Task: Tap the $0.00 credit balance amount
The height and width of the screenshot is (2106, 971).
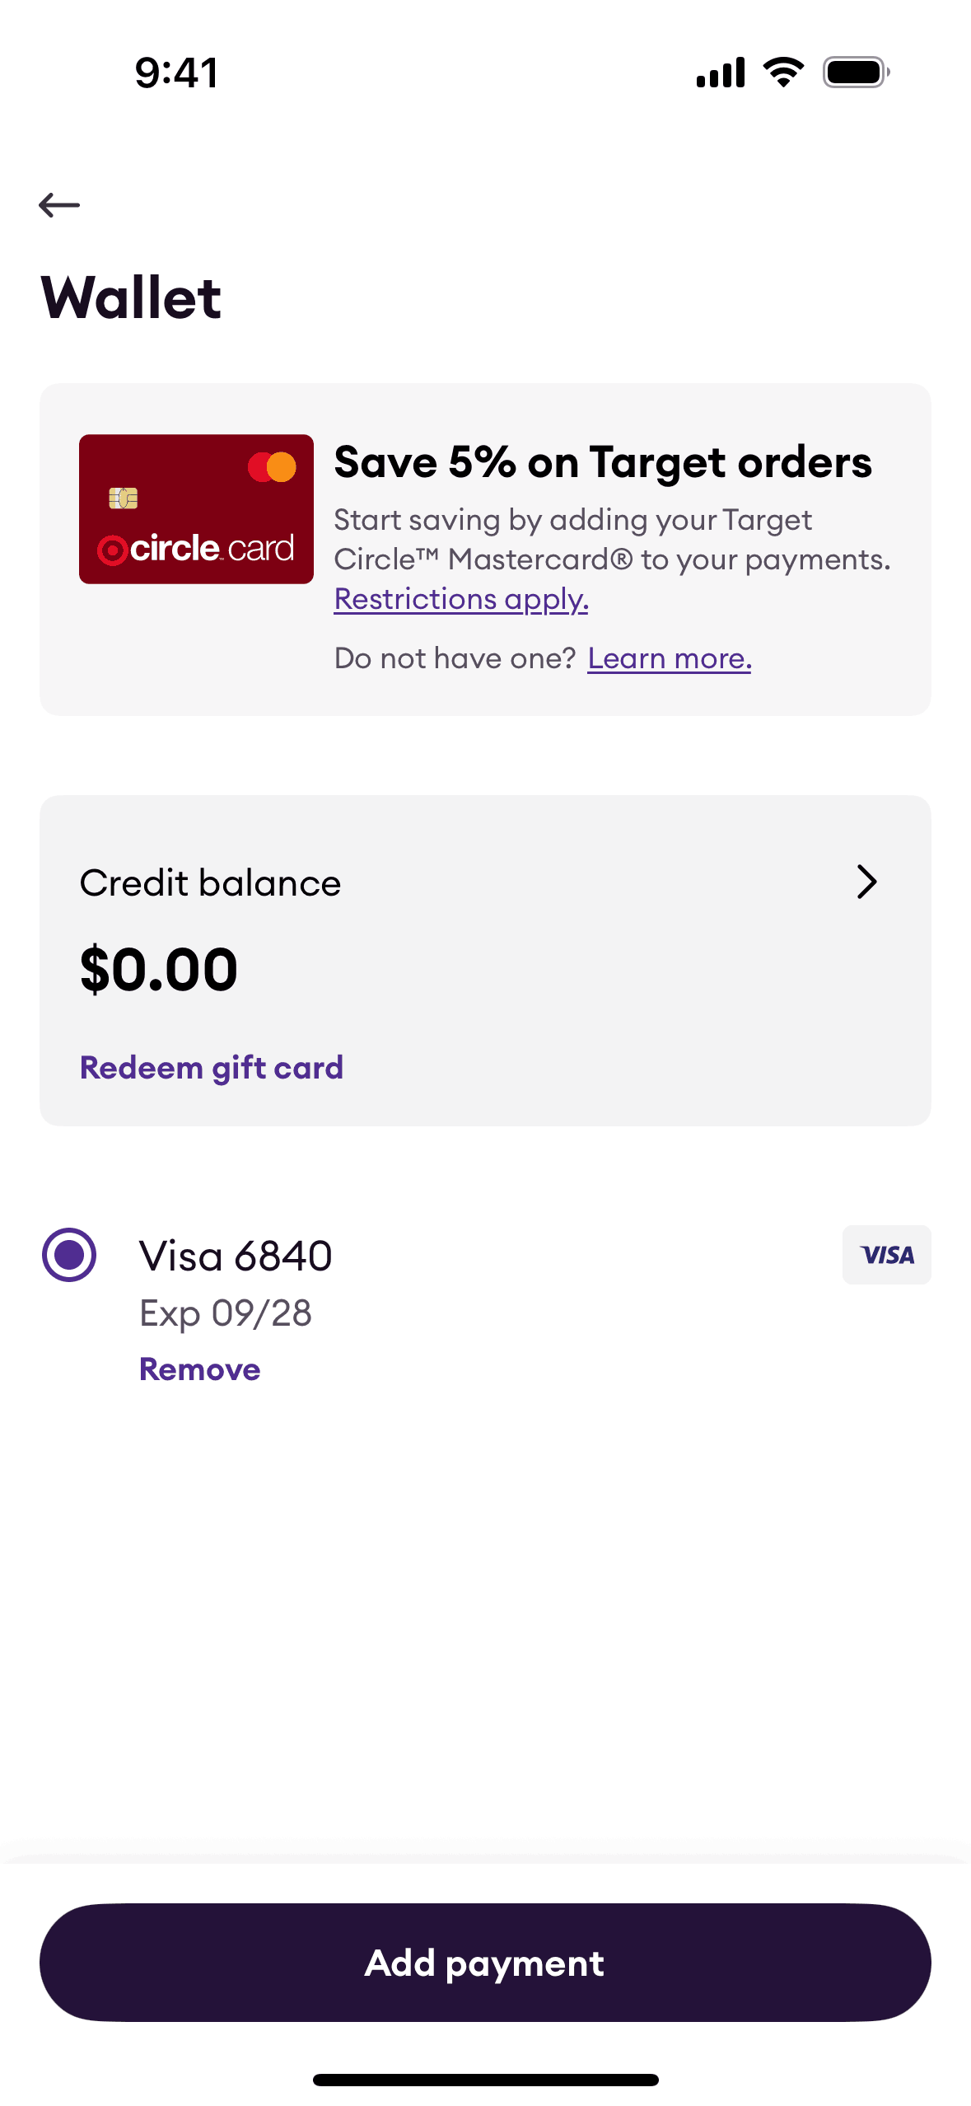Action: pos(159,969)
